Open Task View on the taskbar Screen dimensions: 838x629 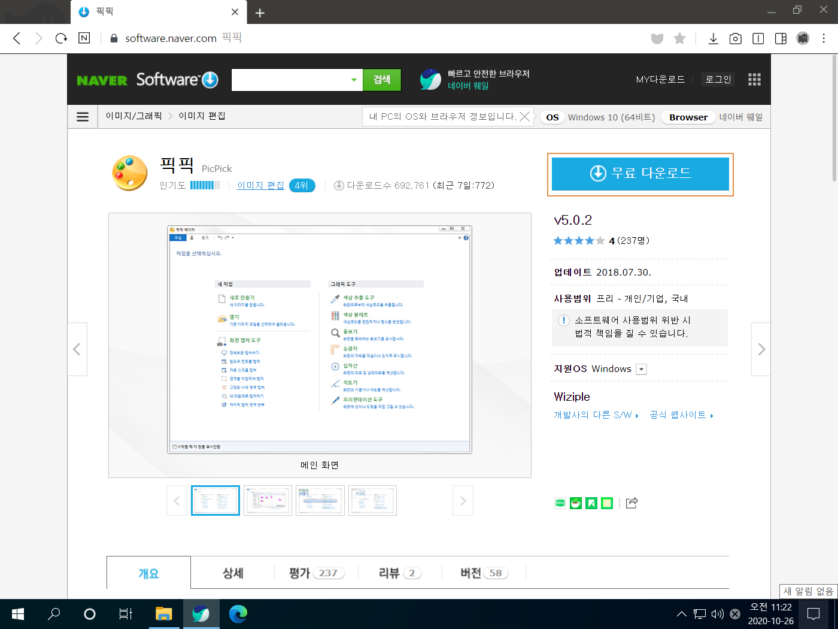coord(126,614)
